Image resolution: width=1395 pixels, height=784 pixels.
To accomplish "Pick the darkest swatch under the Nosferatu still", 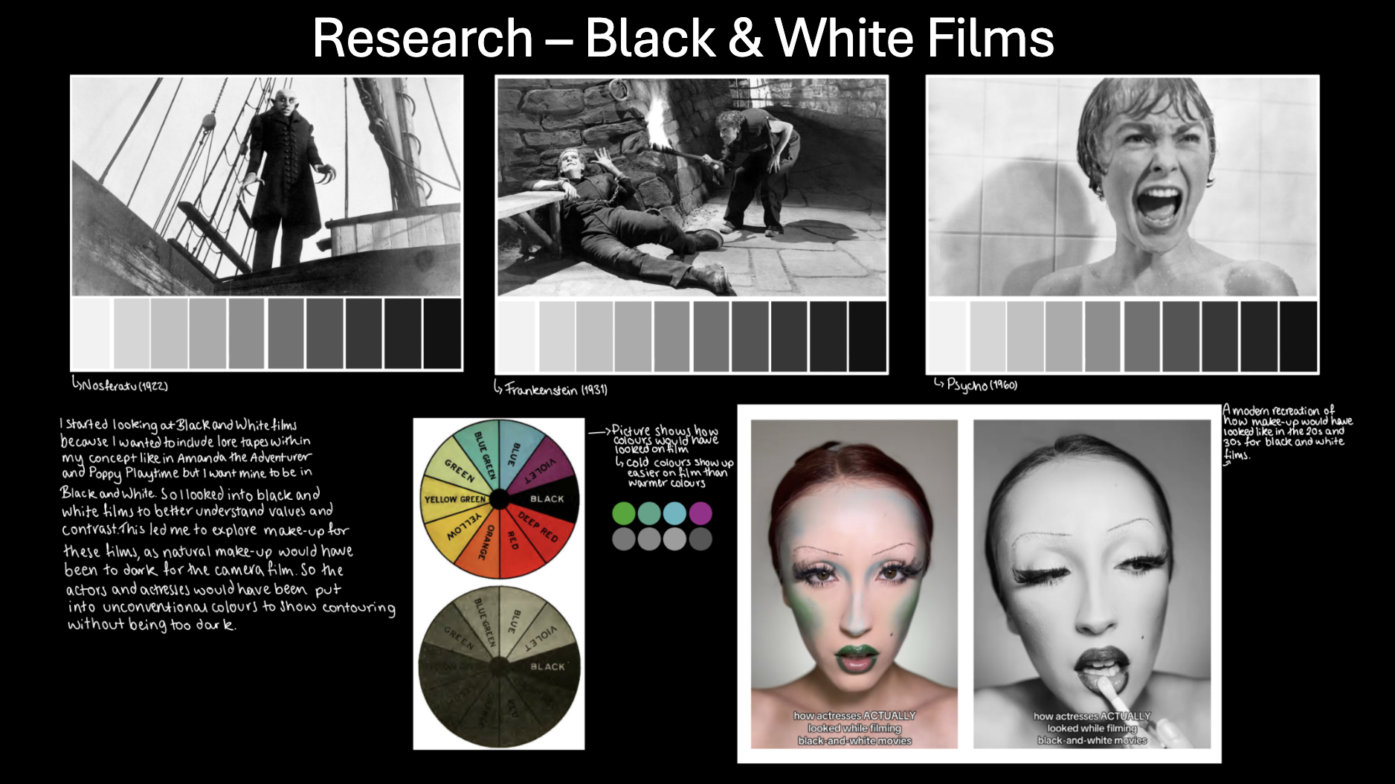I will click(442, 333).
